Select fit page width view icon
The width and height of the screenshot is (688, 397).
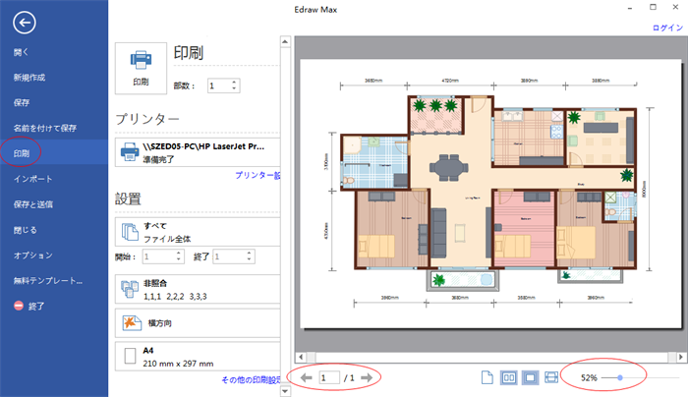pos(551,377)
